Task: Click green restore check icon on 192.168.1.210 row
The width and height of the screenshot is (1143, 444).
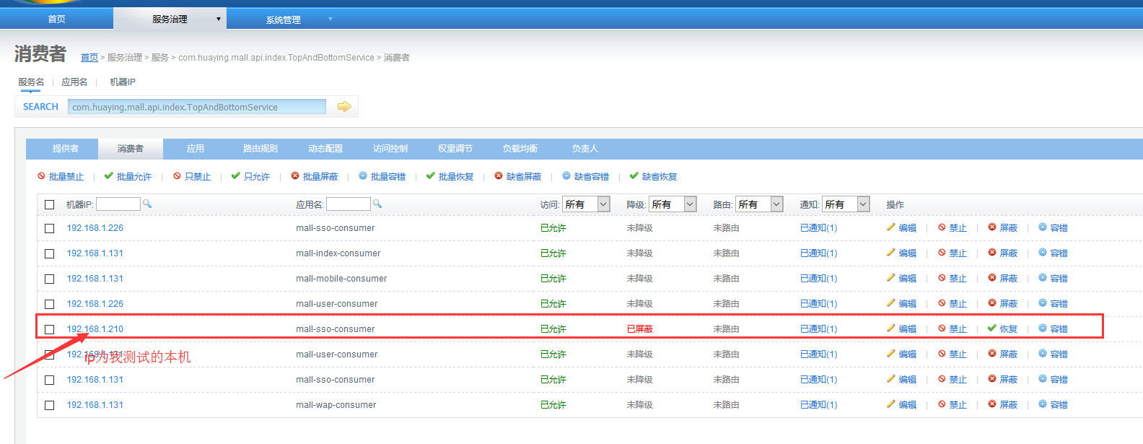Action: (992, 328)
